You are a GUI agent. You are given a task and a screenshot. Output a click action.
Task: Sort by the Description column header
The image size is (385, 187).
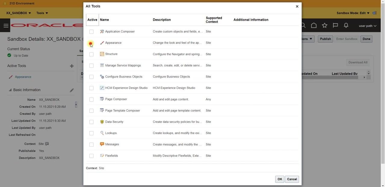(x=162, y=20)
